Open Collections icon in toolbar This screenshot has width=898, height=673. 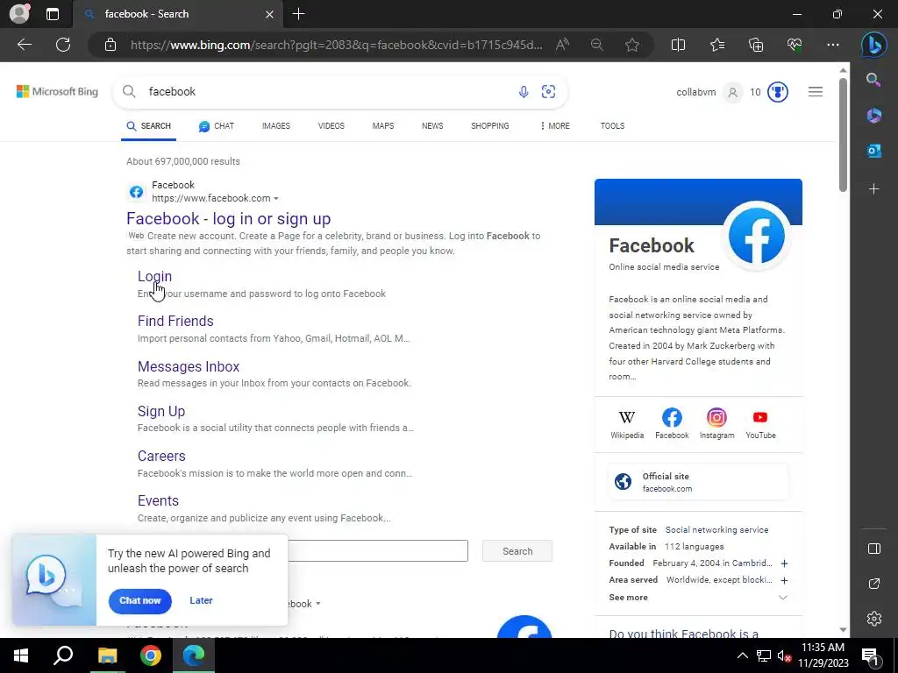click(x=756, y=45)
